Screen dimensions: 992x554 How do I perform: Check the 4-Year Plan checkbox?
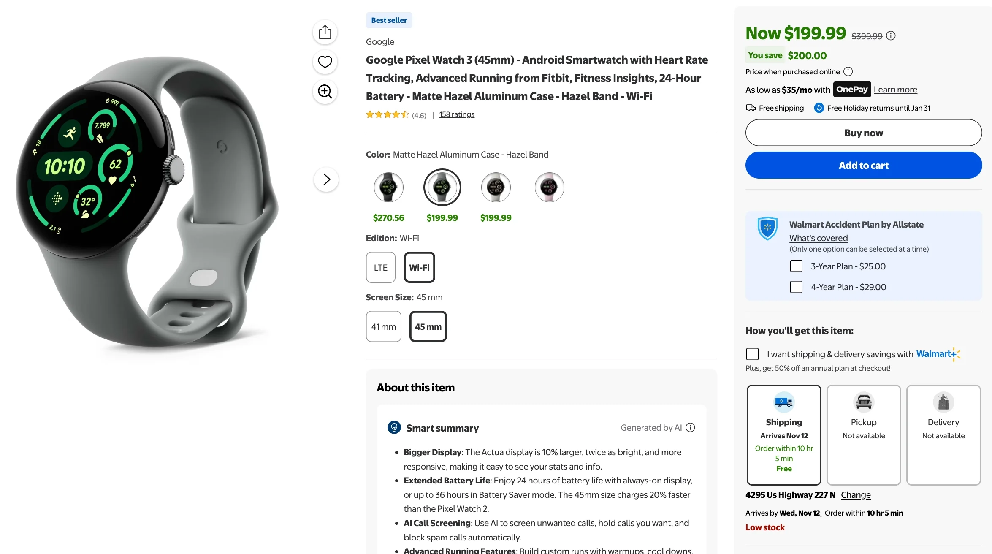(x=796, y=287)
